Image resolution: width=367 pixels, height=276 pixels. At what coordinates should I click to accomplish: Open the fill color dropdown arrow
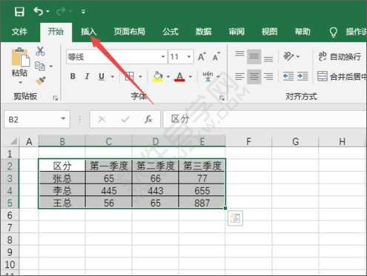click(x=168, y=77)
